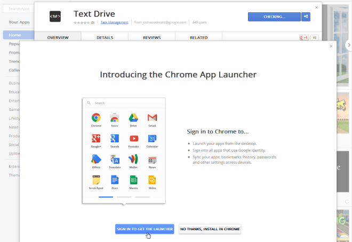
Task: Click the Wallet icon in the launcher preview
Action: (x=133, y=159)
